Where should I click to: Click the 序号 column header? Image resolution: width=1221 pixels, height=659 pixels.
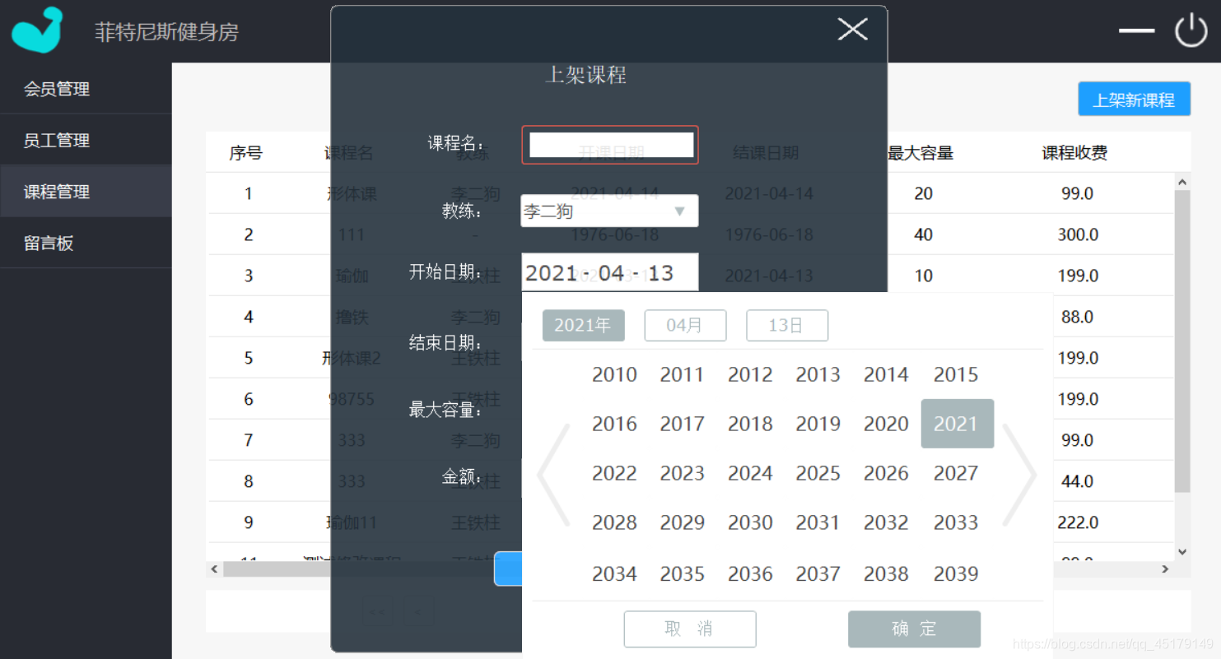point(246,152)
